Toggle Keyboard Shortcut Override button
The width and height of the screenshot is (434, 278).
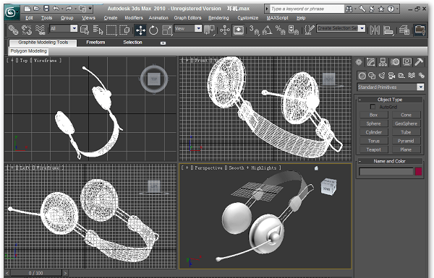pos(239,30)
